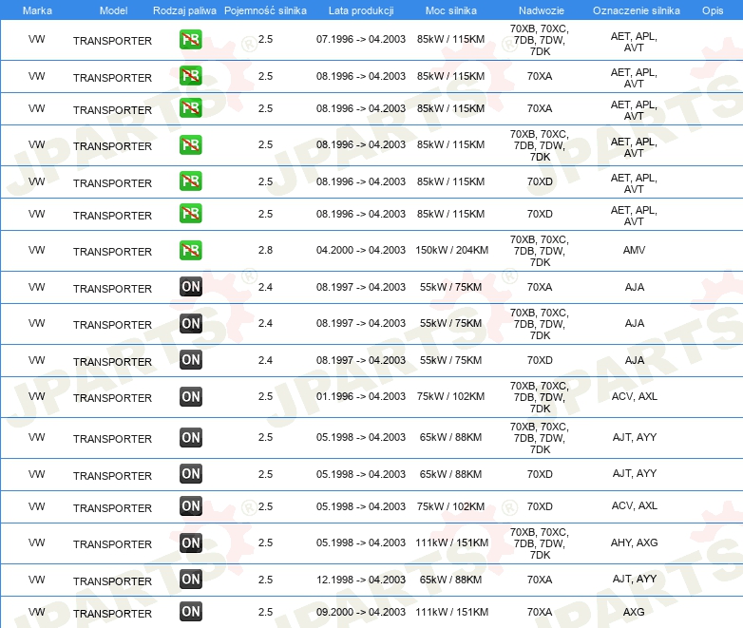Click the Moc silnika column header
This screenshot has width=743, height=628.
451,10
